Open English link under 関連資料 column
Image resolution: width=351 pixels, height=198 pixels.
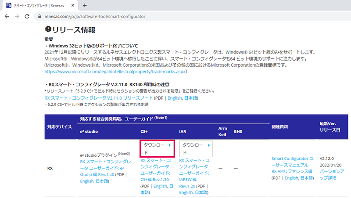[291, 178]
